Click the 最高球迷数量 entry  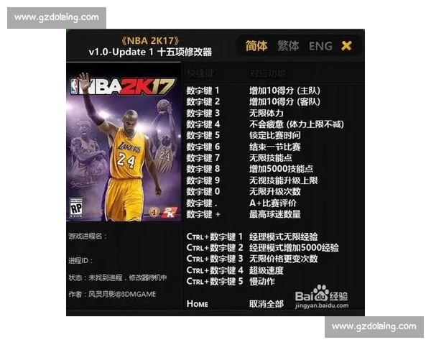pos(275,213)
